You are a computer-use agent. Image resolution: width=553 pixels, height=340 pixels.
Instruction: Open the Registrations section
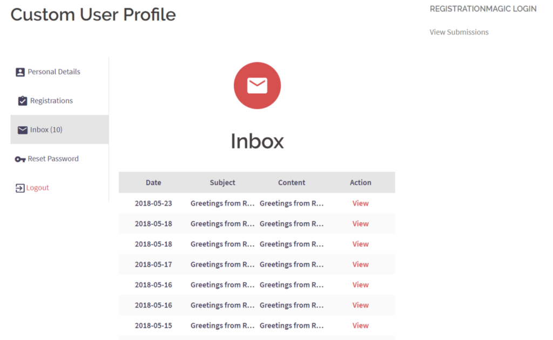(53, 100)
